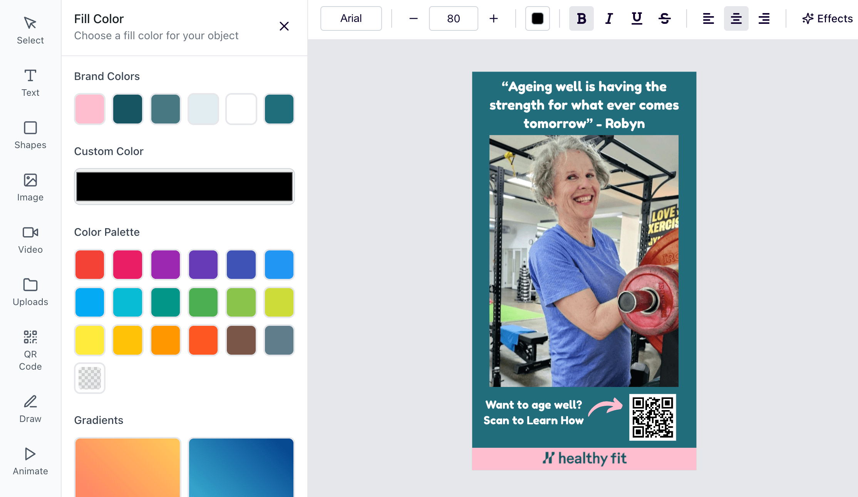Toggle bold text formatting
858x497 pixels.
(581, 18)
